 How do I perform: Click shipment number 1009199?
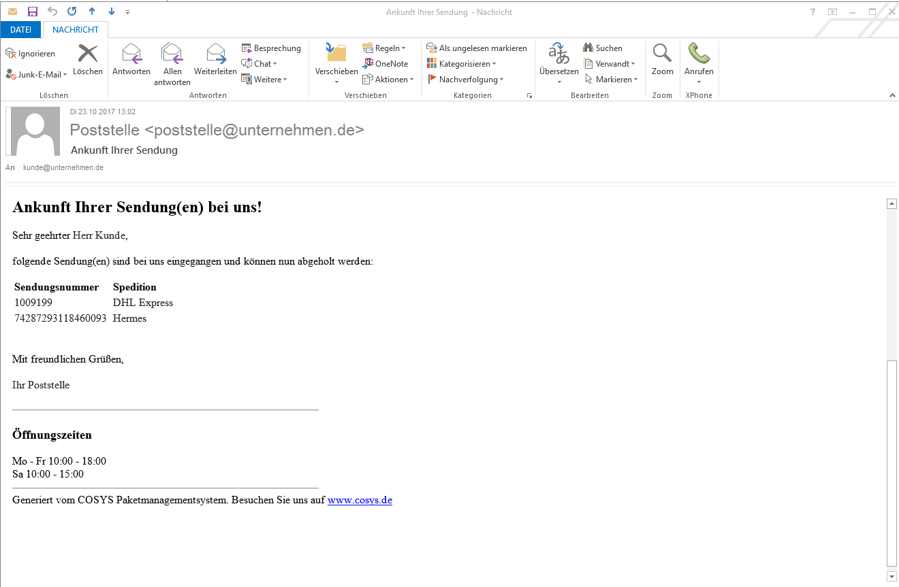pyautogui.click(x=33, y=303)
